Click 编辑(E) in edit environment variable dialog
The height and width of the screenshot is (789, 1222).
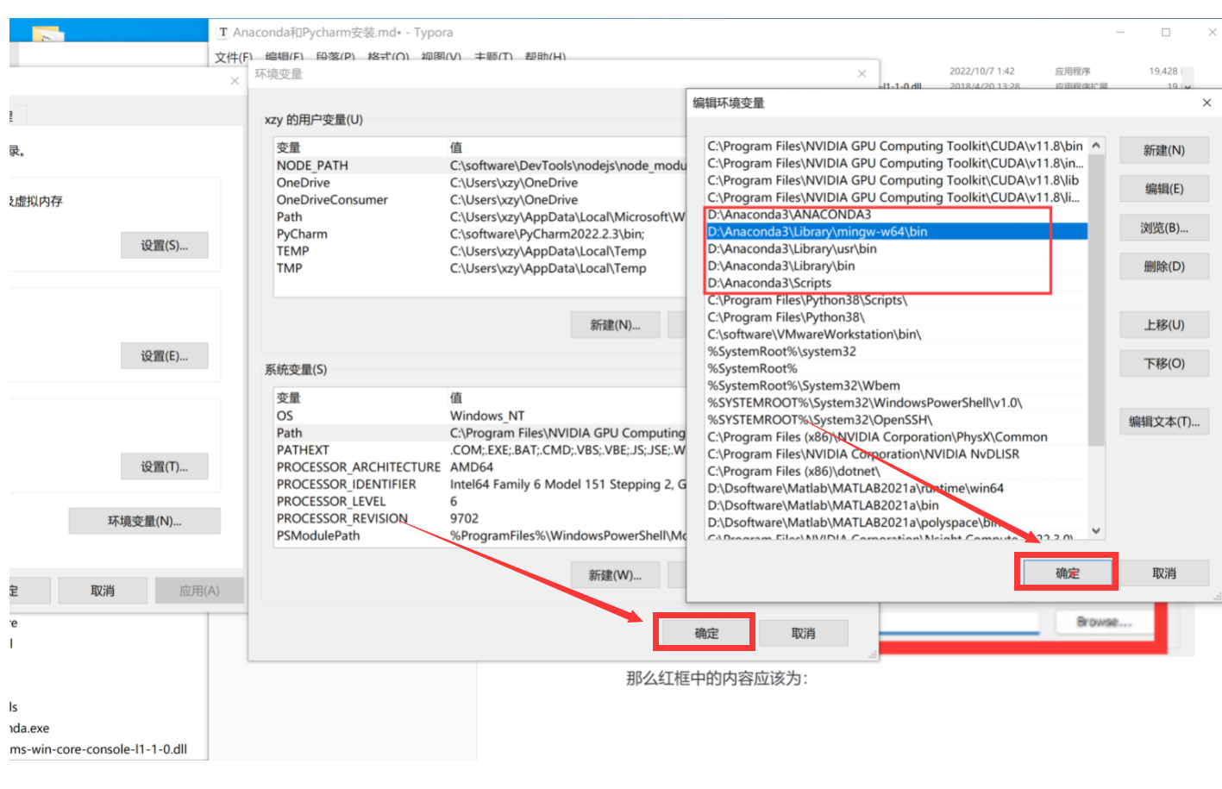1163,189
